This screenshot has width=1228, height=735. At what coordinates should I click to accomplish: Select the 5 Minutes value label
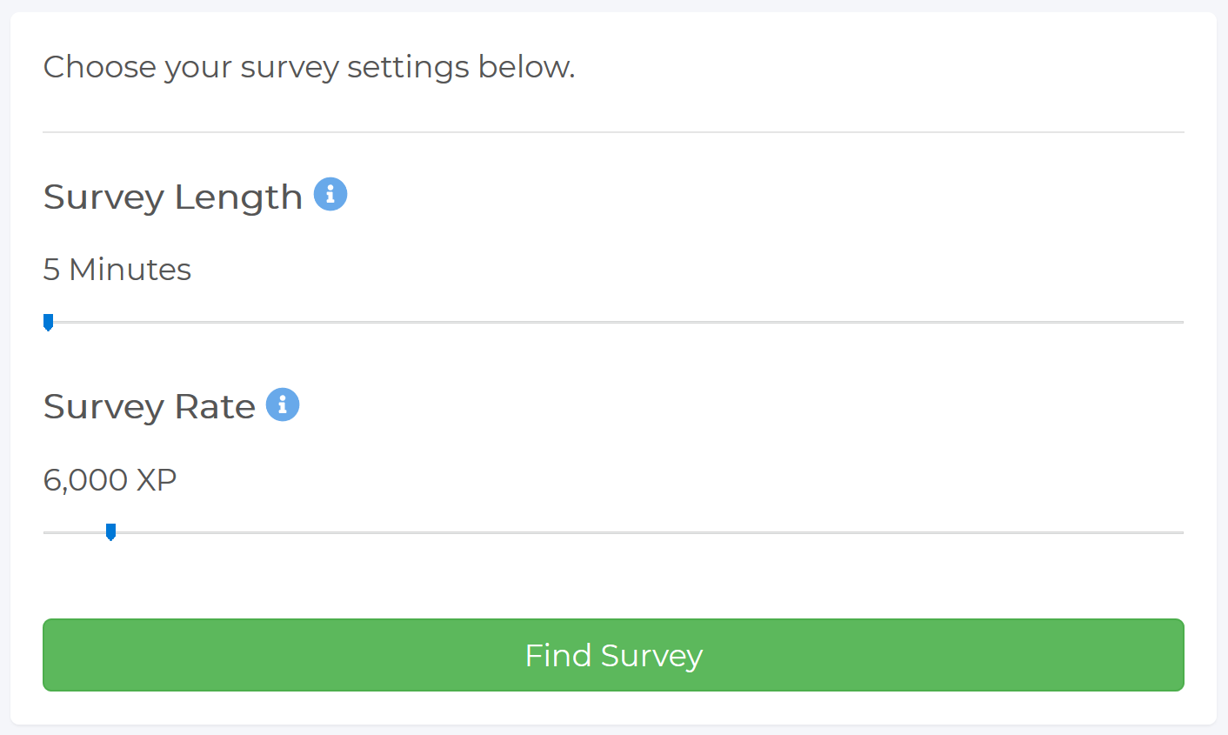click(x=117, y=270)
